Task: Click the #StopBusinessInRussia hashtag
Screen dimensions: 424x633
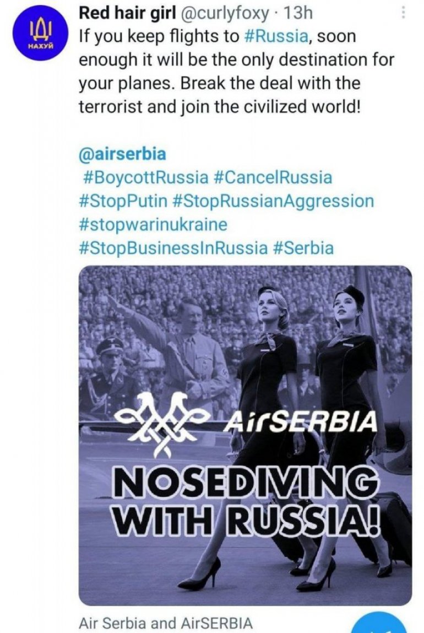Action: pos(173,248)
